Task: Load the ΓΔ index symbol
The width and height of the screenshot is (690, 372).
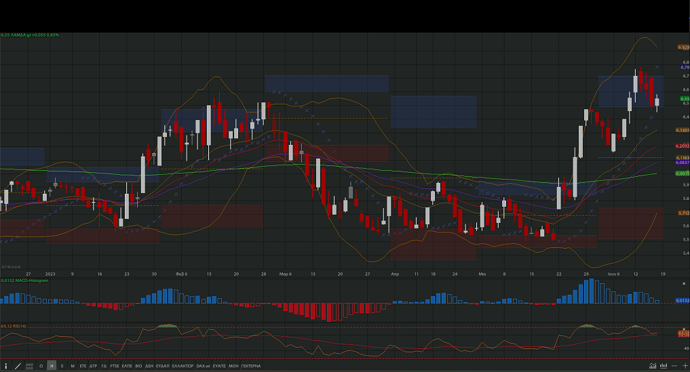Action: point(104,366)
